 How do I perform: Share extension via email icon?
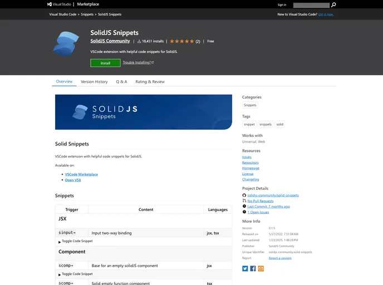pyautogui.click(x=261, y=269)
